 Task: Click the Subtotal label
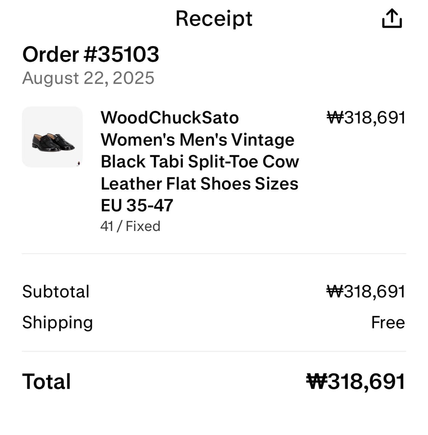56,292
